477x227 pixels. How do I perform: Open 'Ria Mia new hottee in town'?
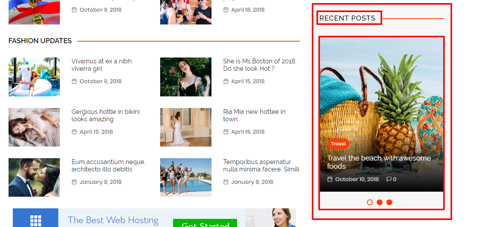tap(254, 115)
